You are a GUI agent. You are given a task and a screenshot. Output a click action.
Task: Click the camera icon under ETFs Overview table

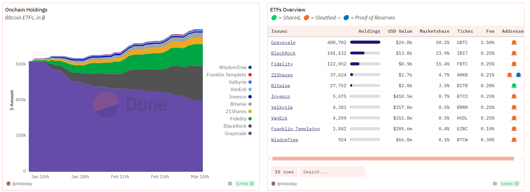pos(495,184)
